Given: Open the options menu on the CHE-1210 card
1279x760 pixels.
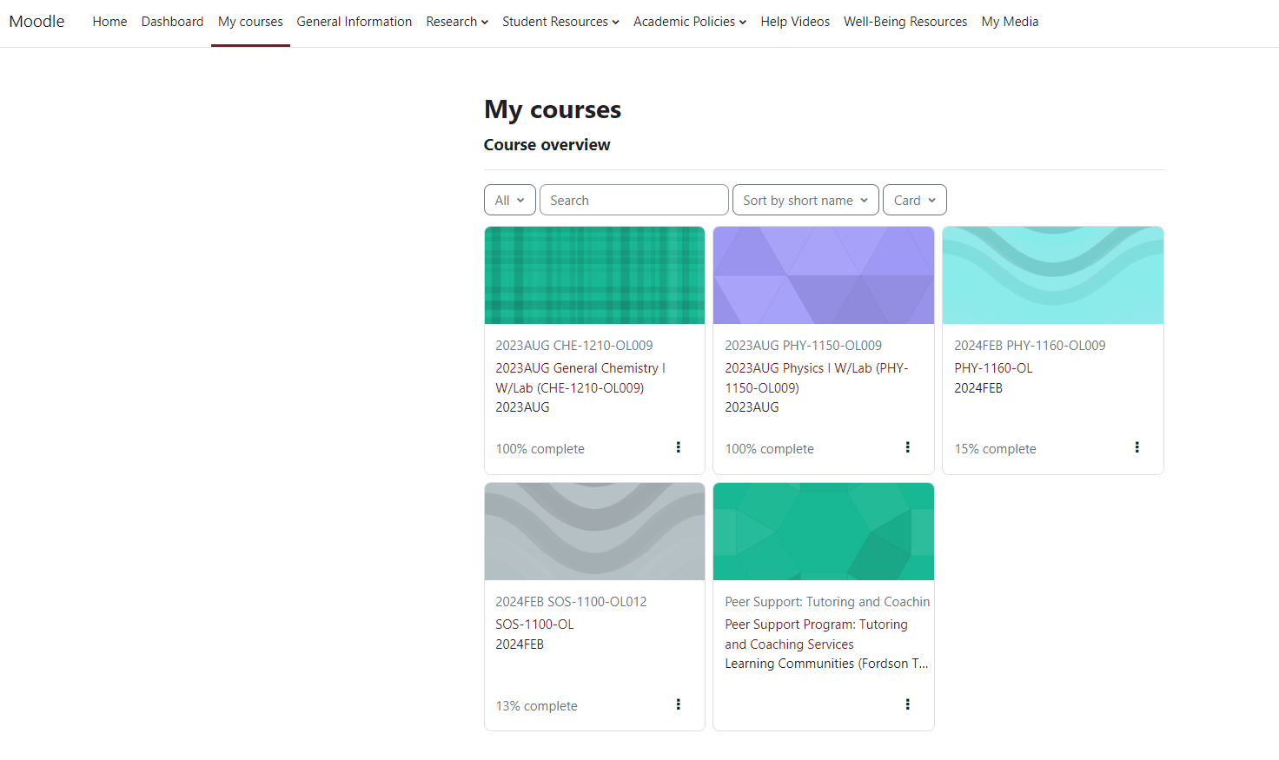Looking at the screenshot, I should coord(678,447).
